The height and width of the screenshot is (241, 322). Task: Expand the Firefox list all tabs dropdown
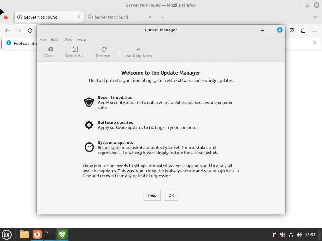point(316,17)
